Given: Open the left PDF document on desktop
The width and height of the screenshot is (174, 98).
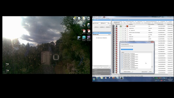Looking at the screenshot, I should [x=84, y=32].
